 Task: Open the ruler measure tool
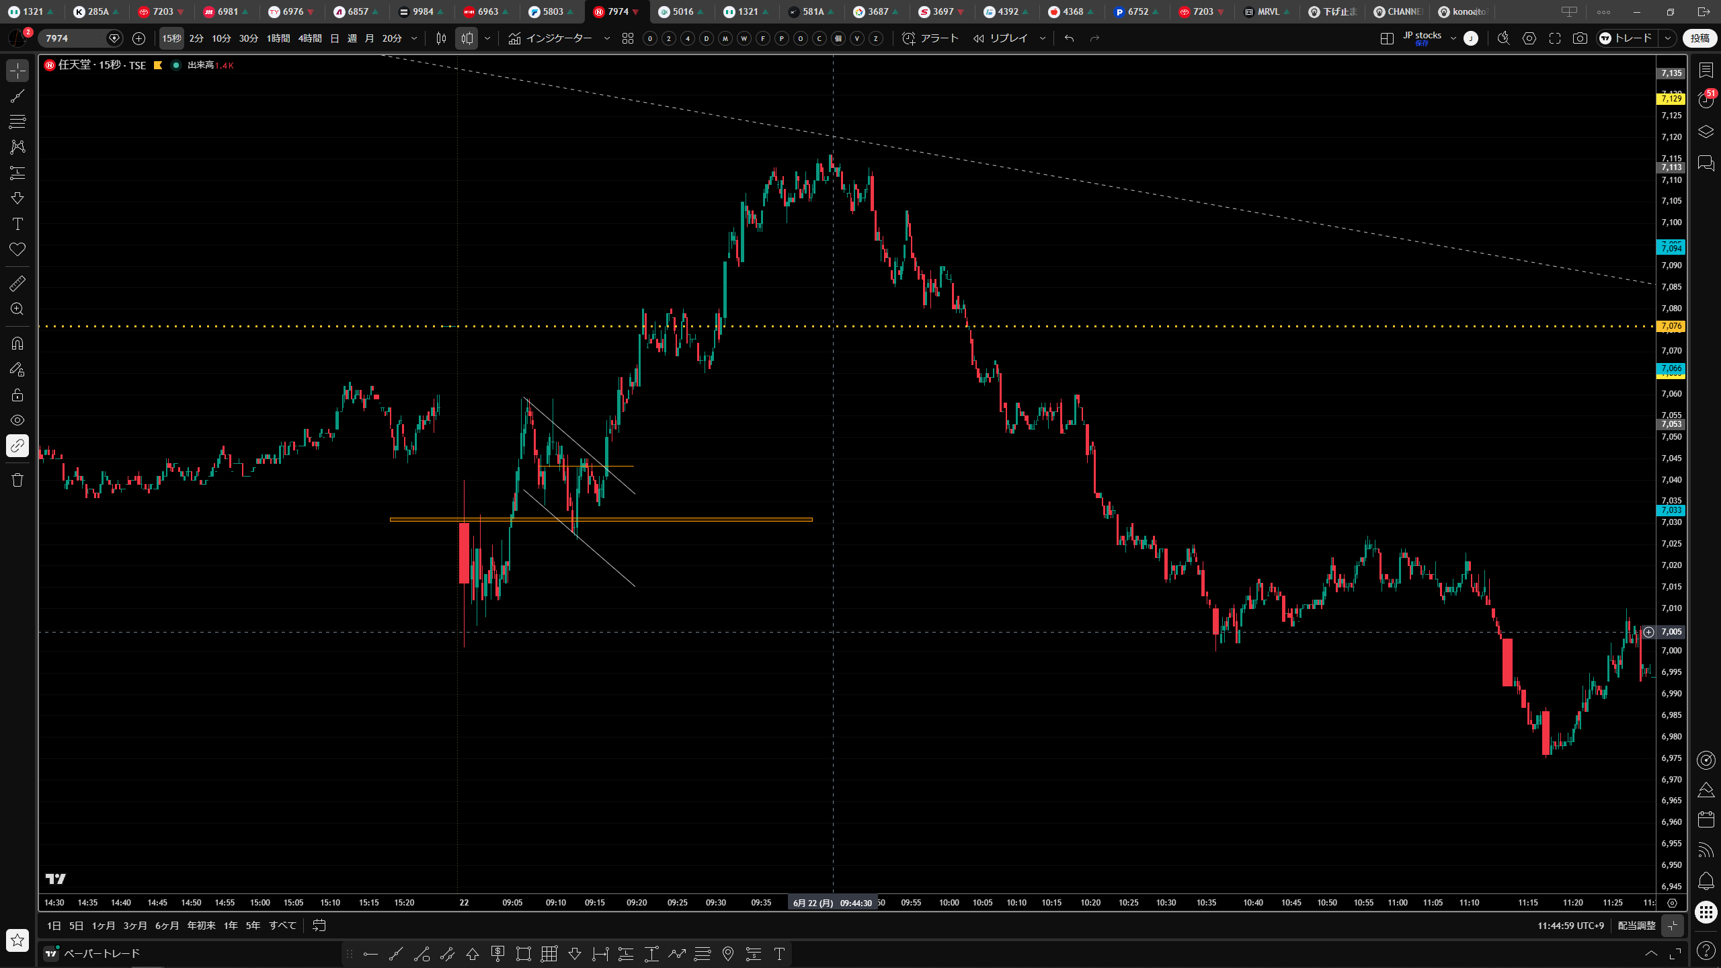coord(17,284)
